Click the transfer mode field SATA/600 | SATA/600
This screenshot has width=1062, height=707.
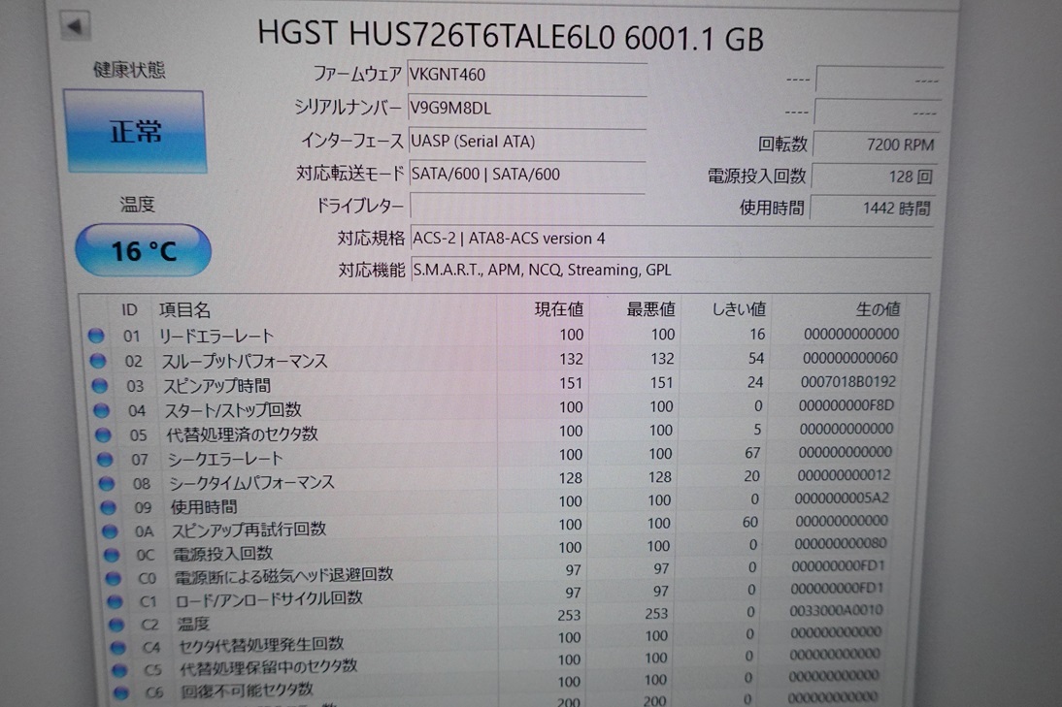527,174
